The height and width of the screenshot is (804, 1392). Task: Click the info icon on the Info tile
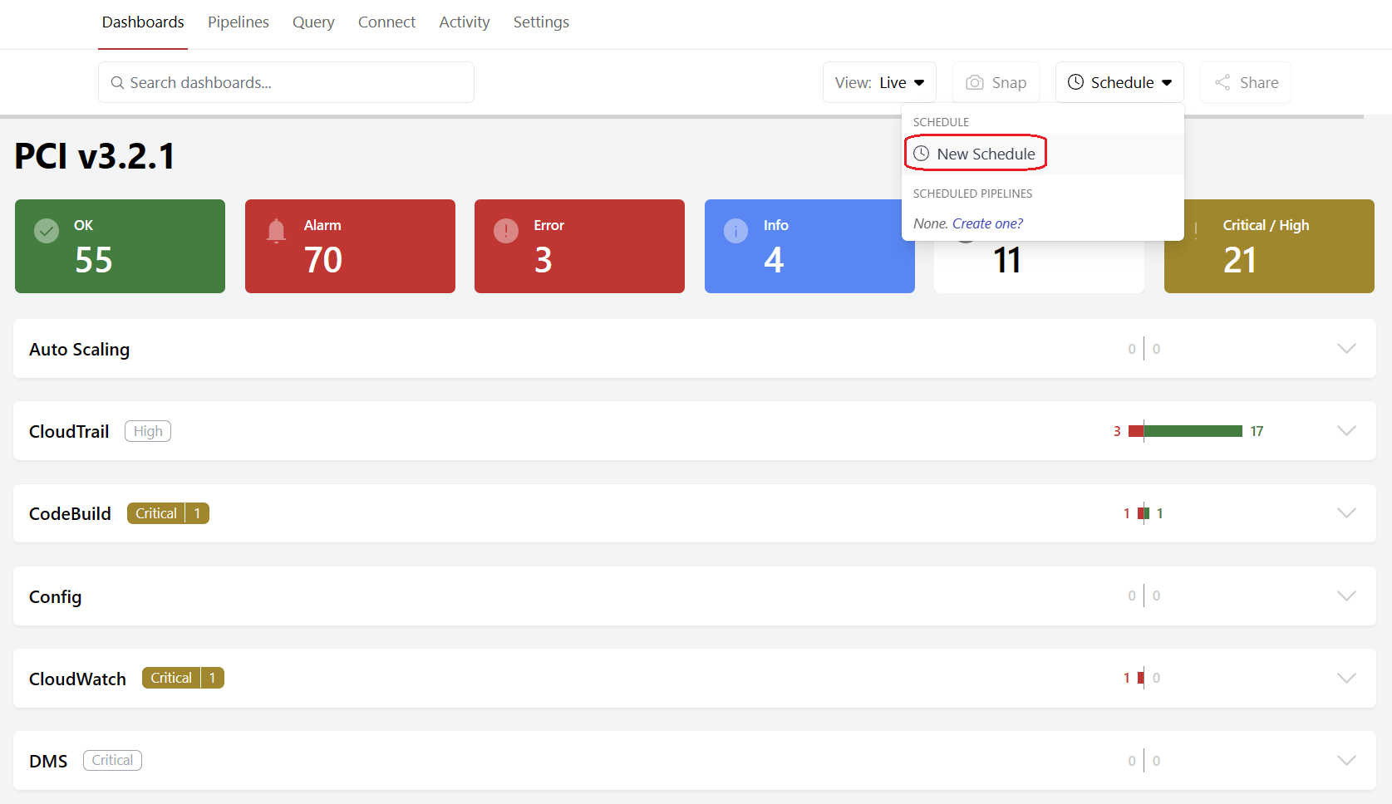click(736, 231)
